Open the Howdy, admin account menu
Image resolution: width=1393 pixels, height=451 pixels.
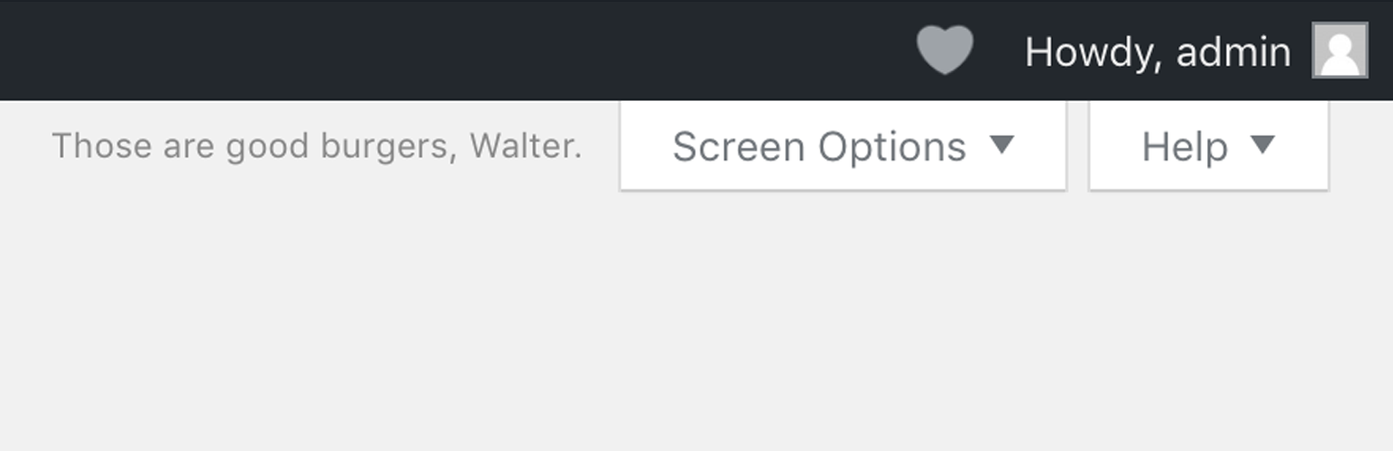point(1195,51)
